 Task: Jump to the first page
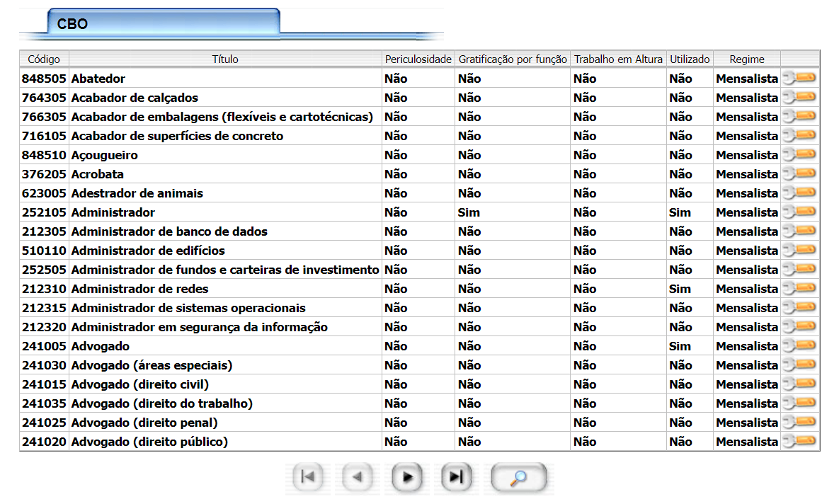[x=308, y=478]
